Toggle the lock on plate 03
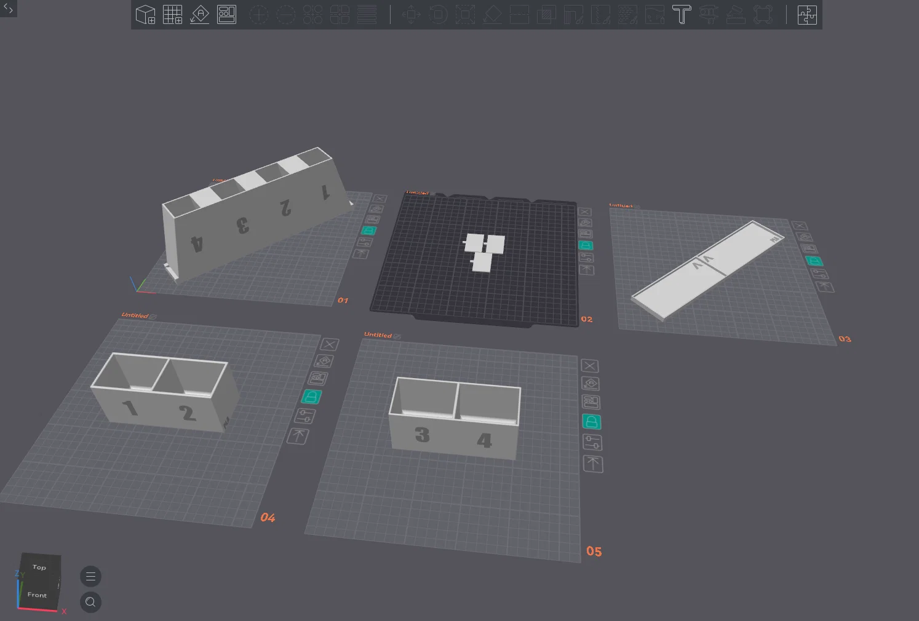Viewport: 919px width, 621px height. tap(814, 261)
